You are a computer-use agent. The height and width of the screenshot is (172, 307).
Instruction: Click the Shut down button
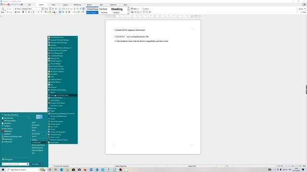click(x=35, y=164)
